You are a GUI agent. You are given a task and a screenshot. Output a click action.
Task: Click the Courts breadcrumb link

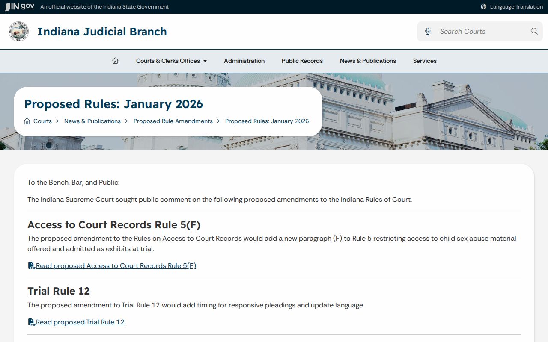42,121
